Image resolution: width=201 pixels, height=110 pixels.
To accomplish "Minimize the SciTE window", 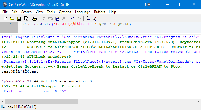I will pyautogui.click(x=167, y=4).
